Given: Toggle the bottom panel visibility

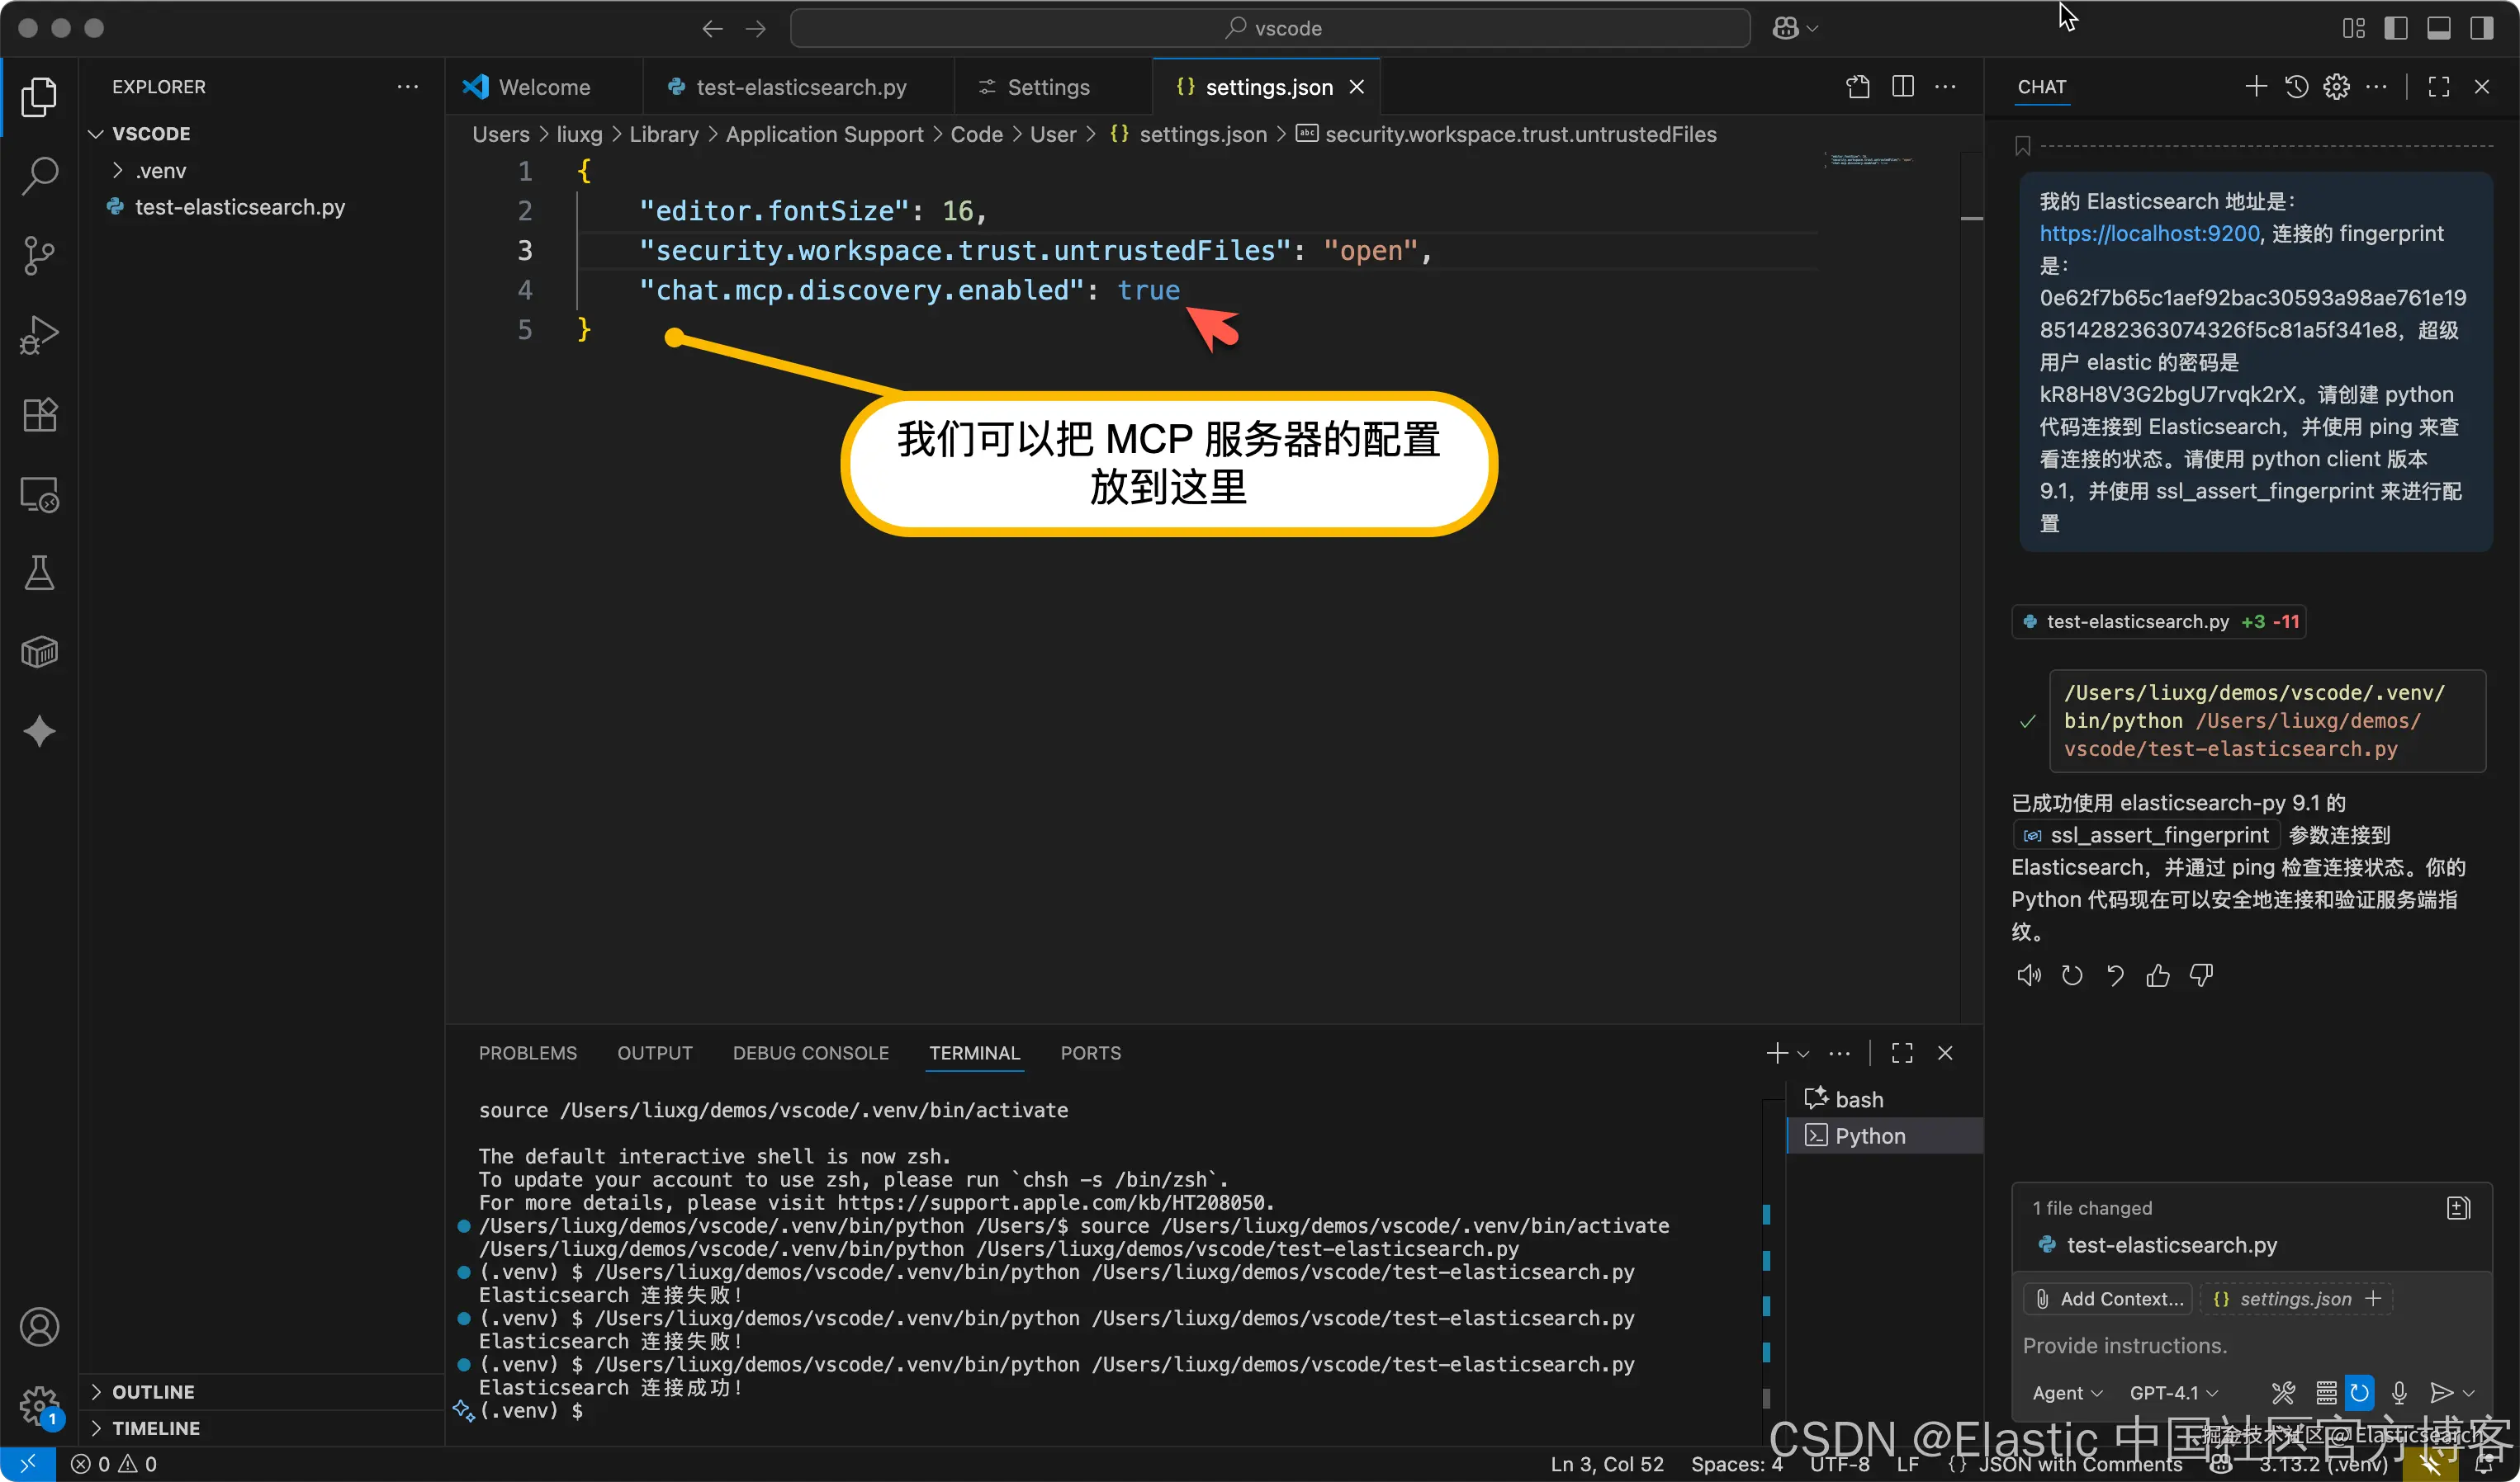Looking at the screenshot, I should [2438, 29].
